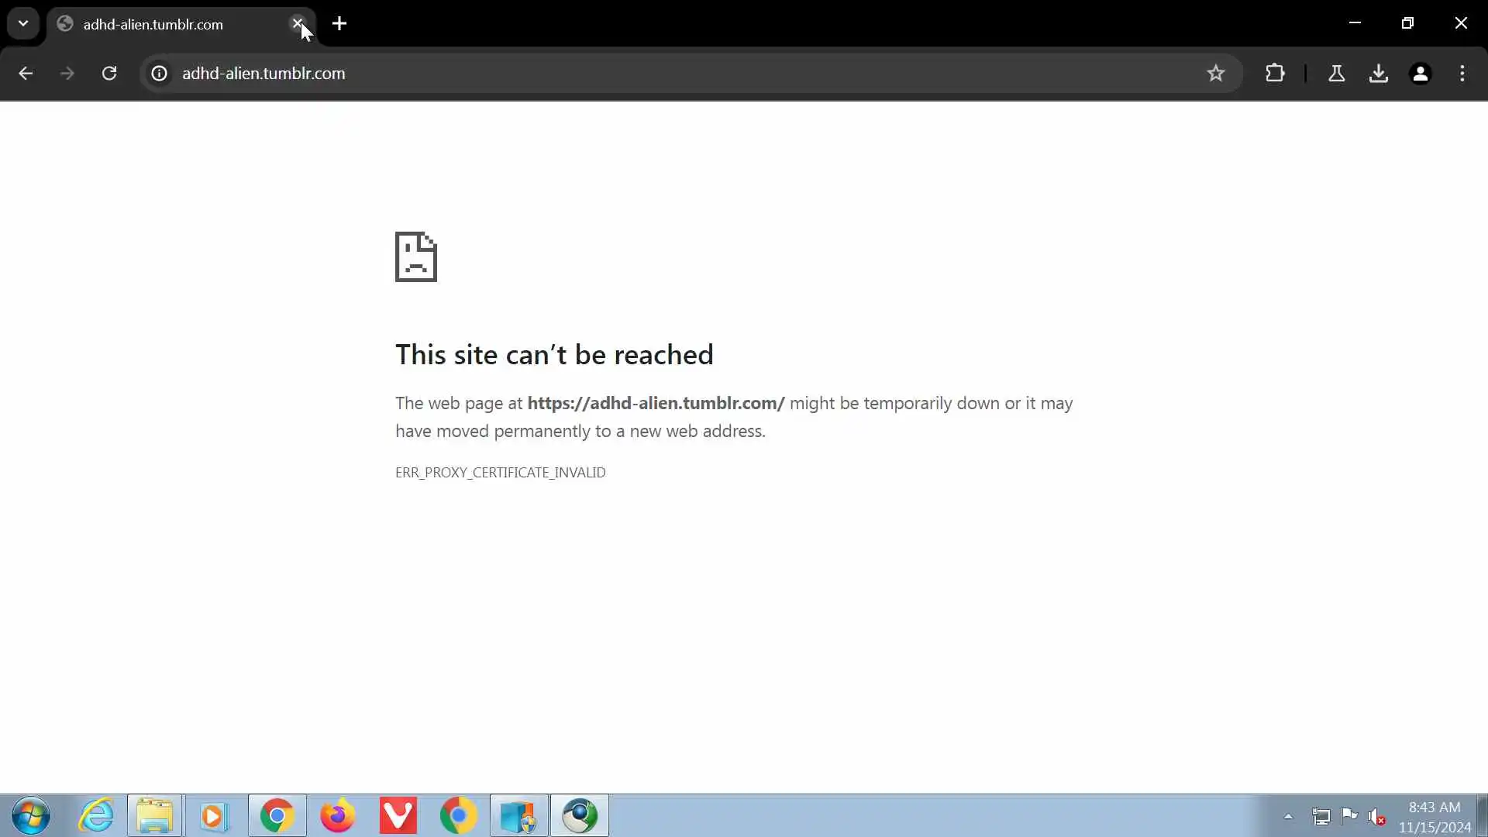
Task: Close the adhd-alien.tumblr.com tab
Action: 297,23
